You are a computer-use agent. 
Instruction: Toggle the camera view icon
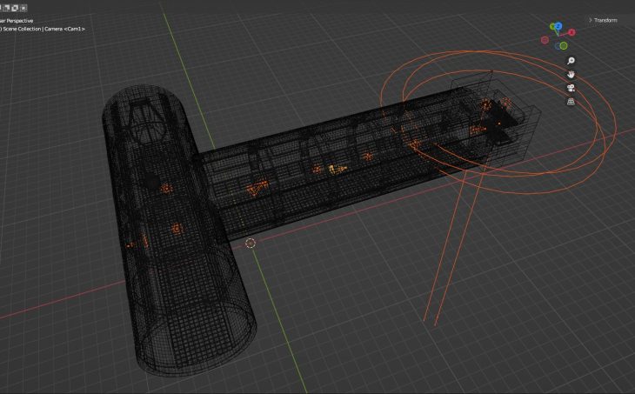point(571,88)
